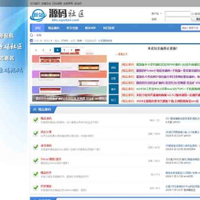Viewport: 200px width, 200px height.
Task: Click the search box in the navigation bar
Action: (190, 28)
